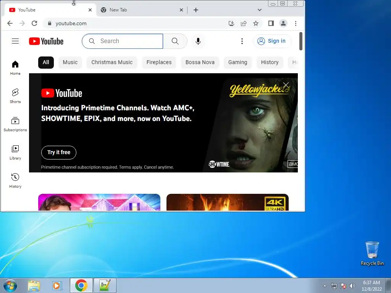The height and width of the screenshot is (293, 391).
Task: Select the All filter chip
Action: 46,62
